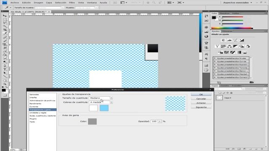
Task: Add a Photo Filter adjustment
Action: [242, 46]
